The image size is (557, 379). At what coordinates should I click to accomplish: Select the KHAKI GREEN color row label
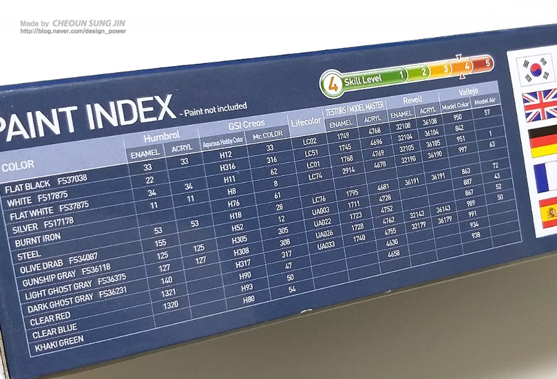click(x=59, y=343)
